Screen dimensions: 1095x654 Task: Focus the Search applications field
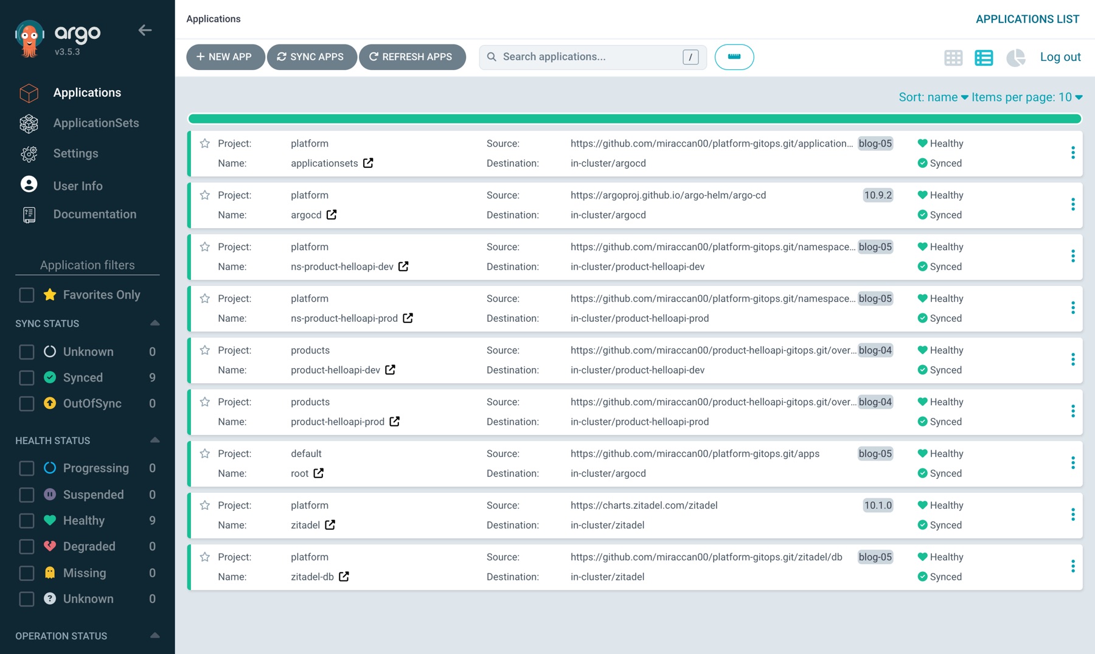(593, 57)
